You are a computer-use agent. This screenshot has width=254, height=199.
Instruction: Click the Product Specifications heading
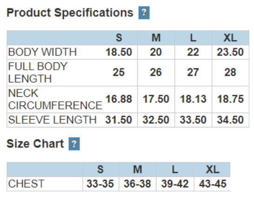[70, 13]
